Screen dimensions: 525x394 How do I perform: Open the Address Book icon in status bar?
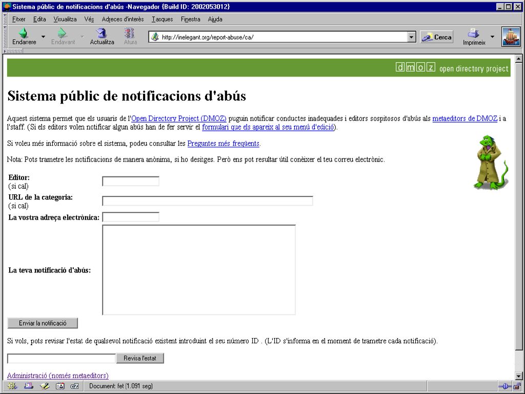60,386
